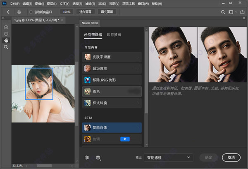Click the right sample portrait preview image
248x169 pixels.
click(x=222, y=55)
